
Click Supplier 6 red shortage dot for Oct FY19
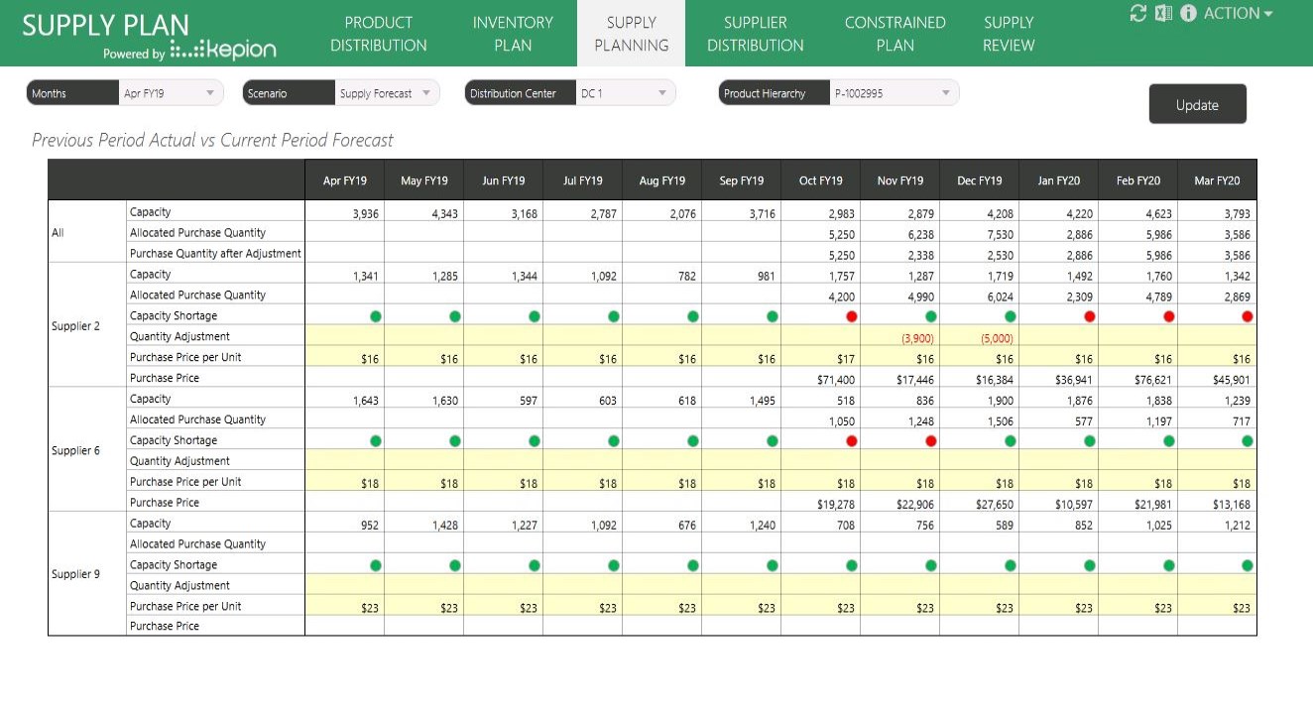point(851,441)
